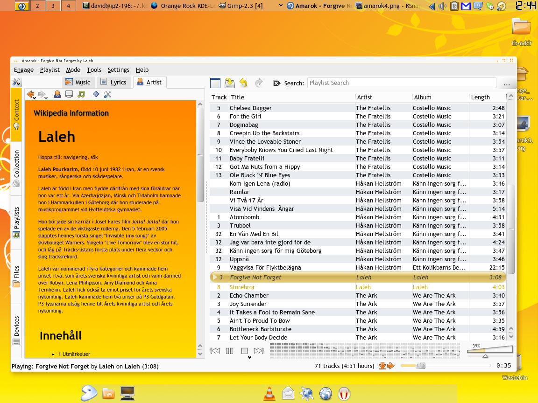Viewport: 538px width, 403px height.
Task: Clear the playlist search field
Action: click(276, 83)
